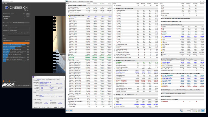Click the shrink-columns arrows icon in HWiNFO
This screenshot has width=208, height=117.
(x=71, y=111)
